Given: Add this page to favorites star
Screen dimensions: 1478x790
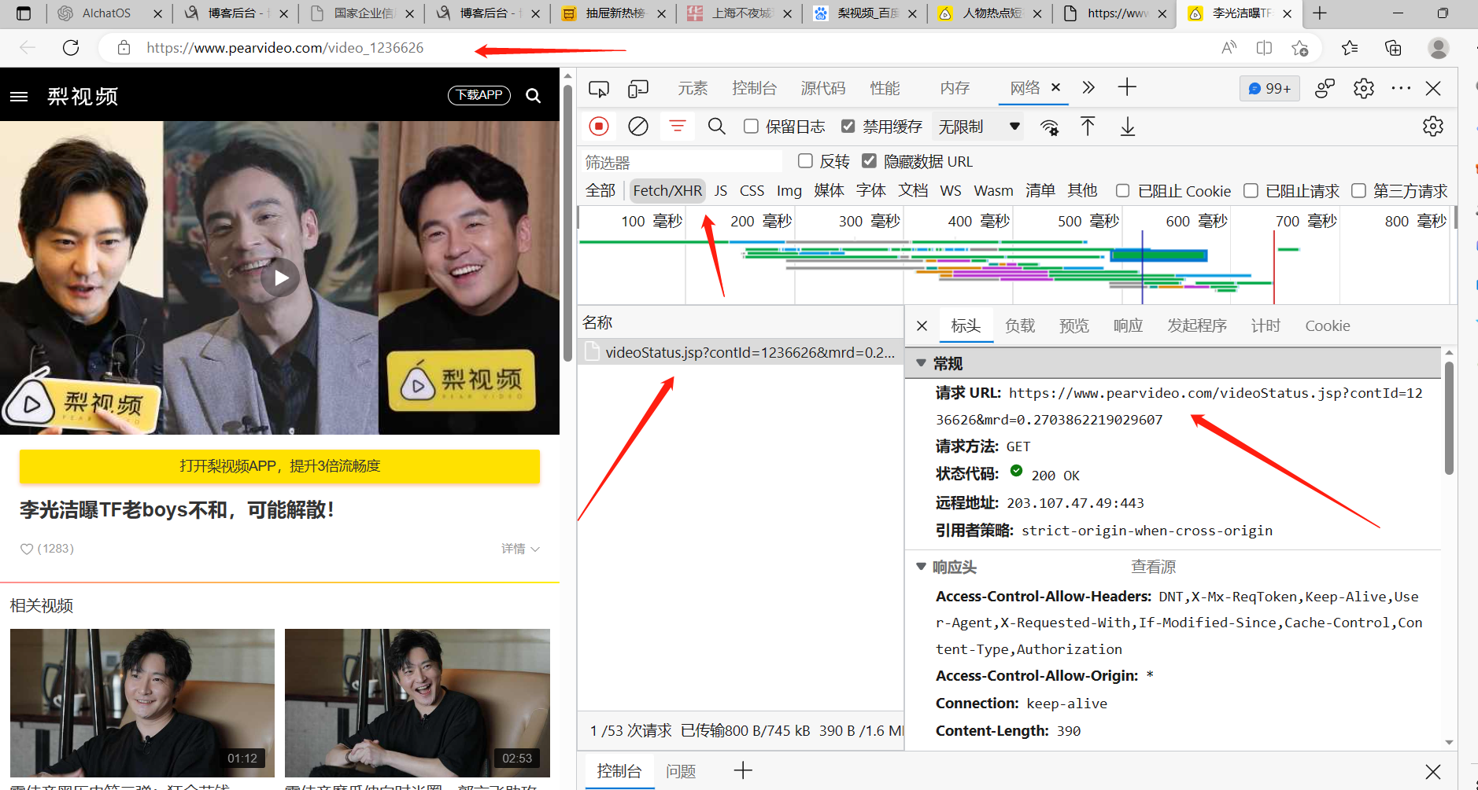Looking at the screenshot, I should pos(1300,48).
